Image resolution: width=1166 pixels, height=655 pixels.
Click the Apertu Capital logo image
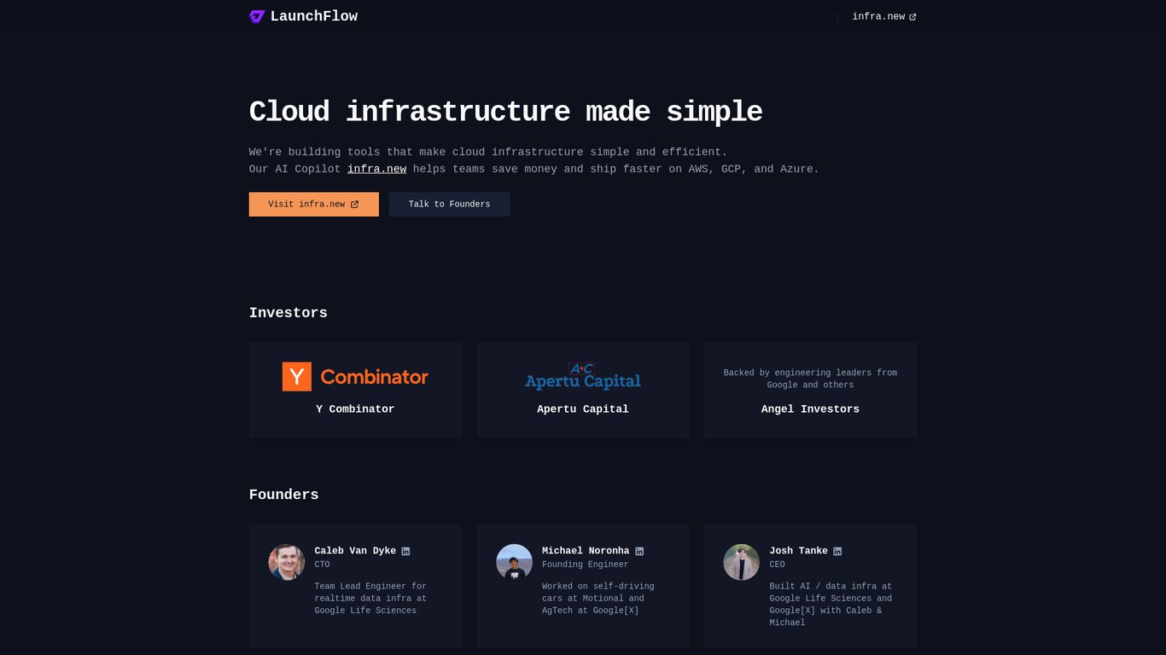(583, 376)
